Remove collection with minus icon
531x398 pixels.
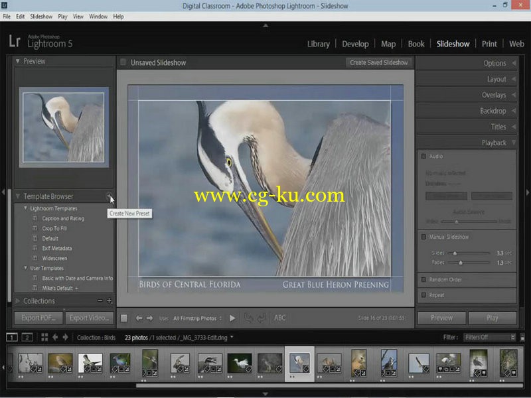click(x=100, y=300)
